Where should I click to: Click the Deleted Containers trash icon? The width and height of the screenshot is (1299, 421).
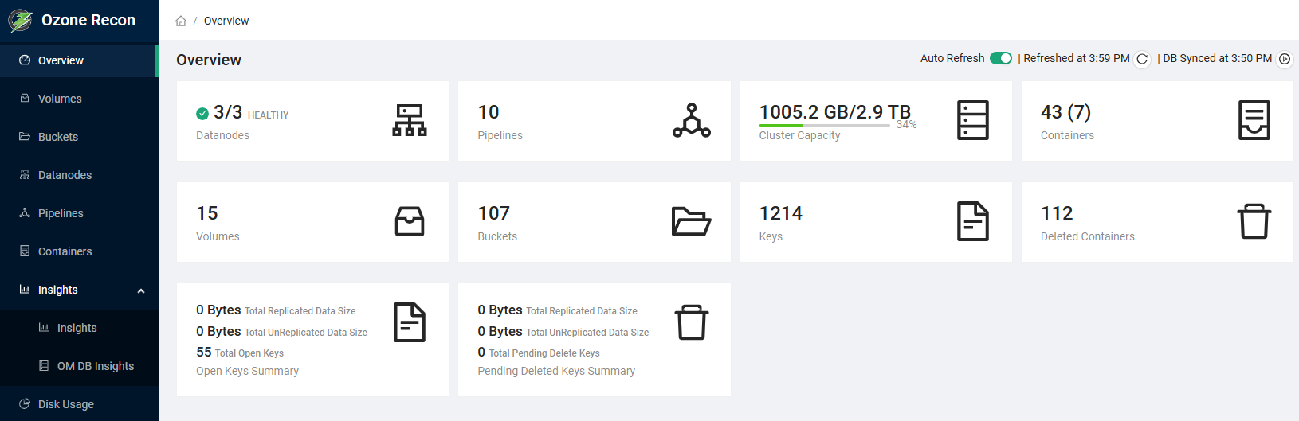(x=1254, y=221)
